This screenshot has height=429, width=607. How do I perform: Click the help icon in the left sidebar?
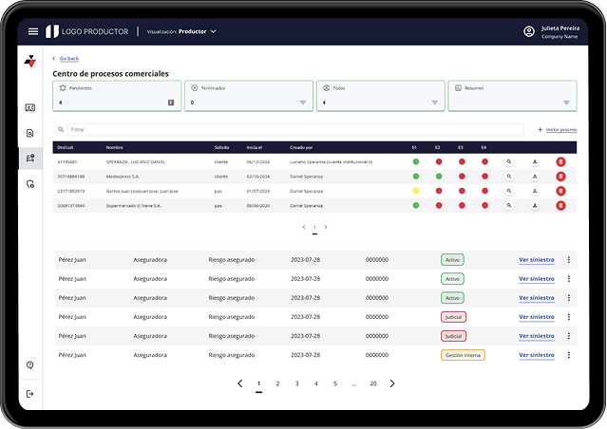pyautogui.click(x=30, y=365)
